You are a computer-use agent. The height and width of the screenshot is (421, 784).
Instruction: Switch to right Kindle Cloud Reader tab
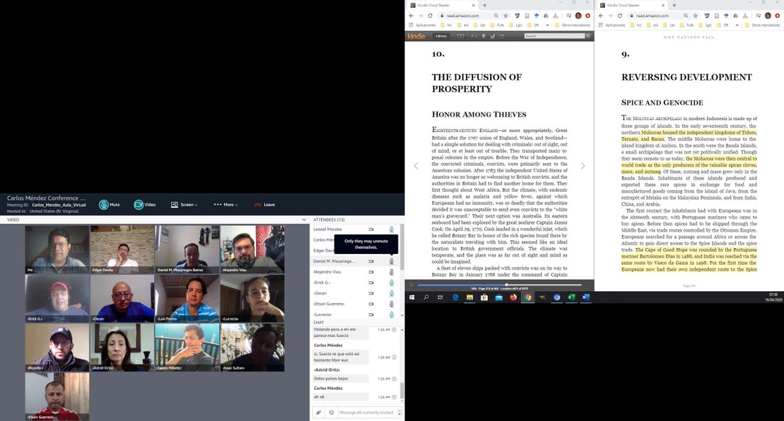click(632, 5)
